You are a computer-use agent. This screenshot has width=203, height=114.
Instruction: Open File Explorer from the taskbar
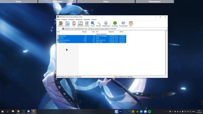[x=13, y=111]
